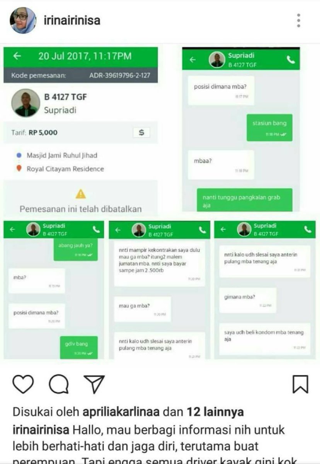Image resolution: width=320 pixels, height=464 pixels.
Task: Tap the phone icon in bottom-right chat
Action: click(308, 229)
